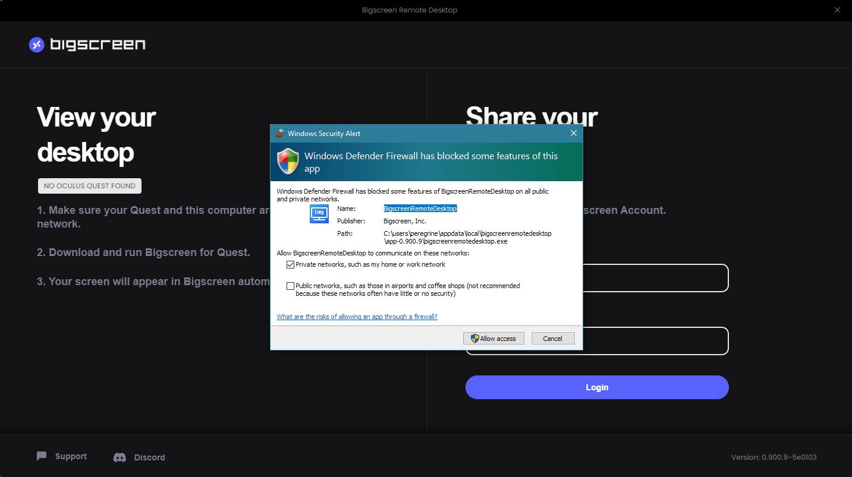Screen dimensions: 852x477
Task: Click Allow access button
Action: coord(493,338)
